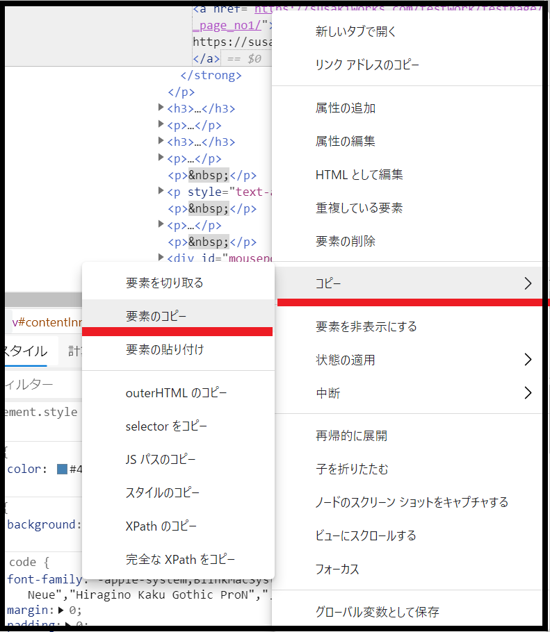Select the selected </a> == $0 line

click(227, 59)
